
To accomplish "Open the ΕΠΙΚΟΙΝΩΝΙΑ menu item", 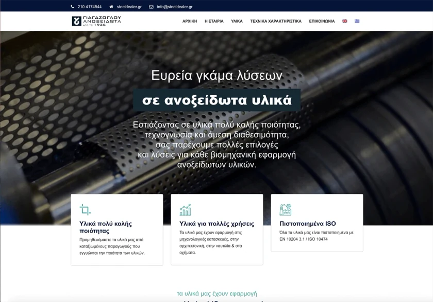I will (x=322, y=21).
